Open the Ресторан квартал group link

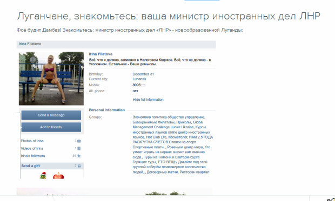coord(195,172)
